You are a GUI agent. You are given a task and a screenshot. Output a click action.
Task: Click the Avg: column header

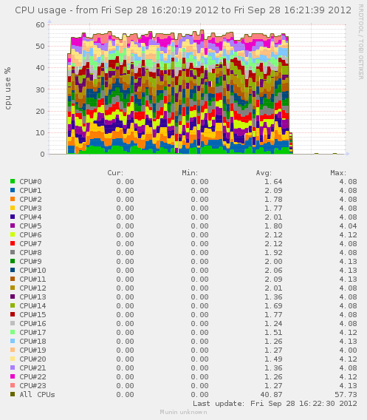click(x=264, y=173)
